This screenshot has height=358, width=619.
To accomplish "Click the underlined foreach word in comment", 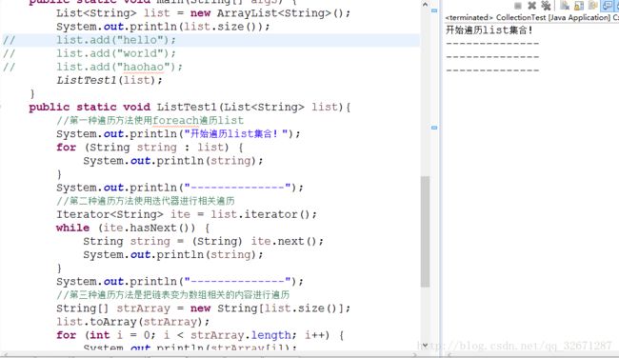I will [x=175, y=120].
